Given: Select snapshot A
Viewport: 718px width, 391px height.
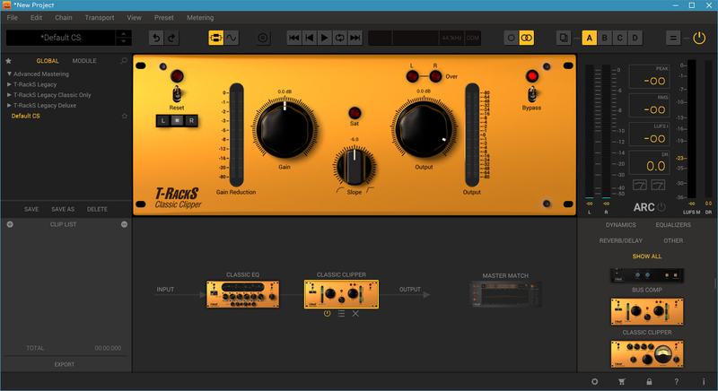Looking at the screenshot, I should point(590,38).
